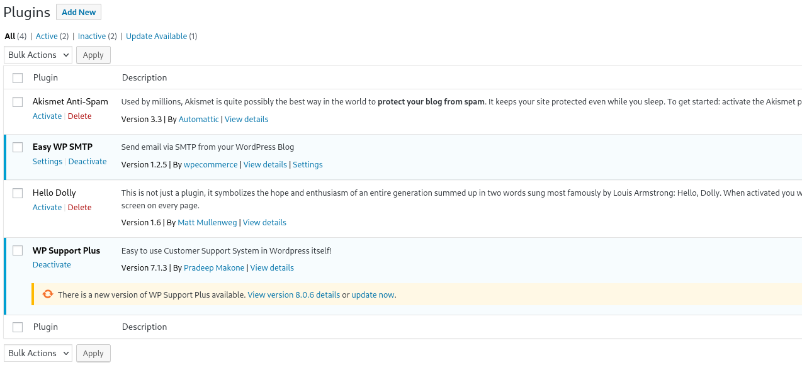
Task: Select the Hello Dolly plugin checkbox
Action: 18,193
